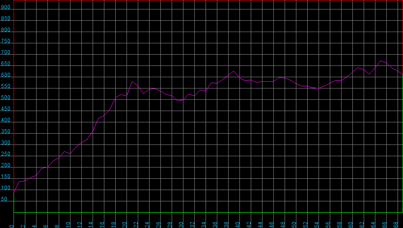Click the 900 label on the vertical axis
The image size is (403, 228).
coord(6,7)
